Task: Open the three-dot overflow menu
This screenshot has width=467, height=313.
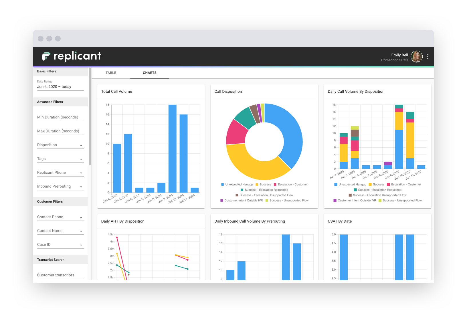Action: point(428,56)
